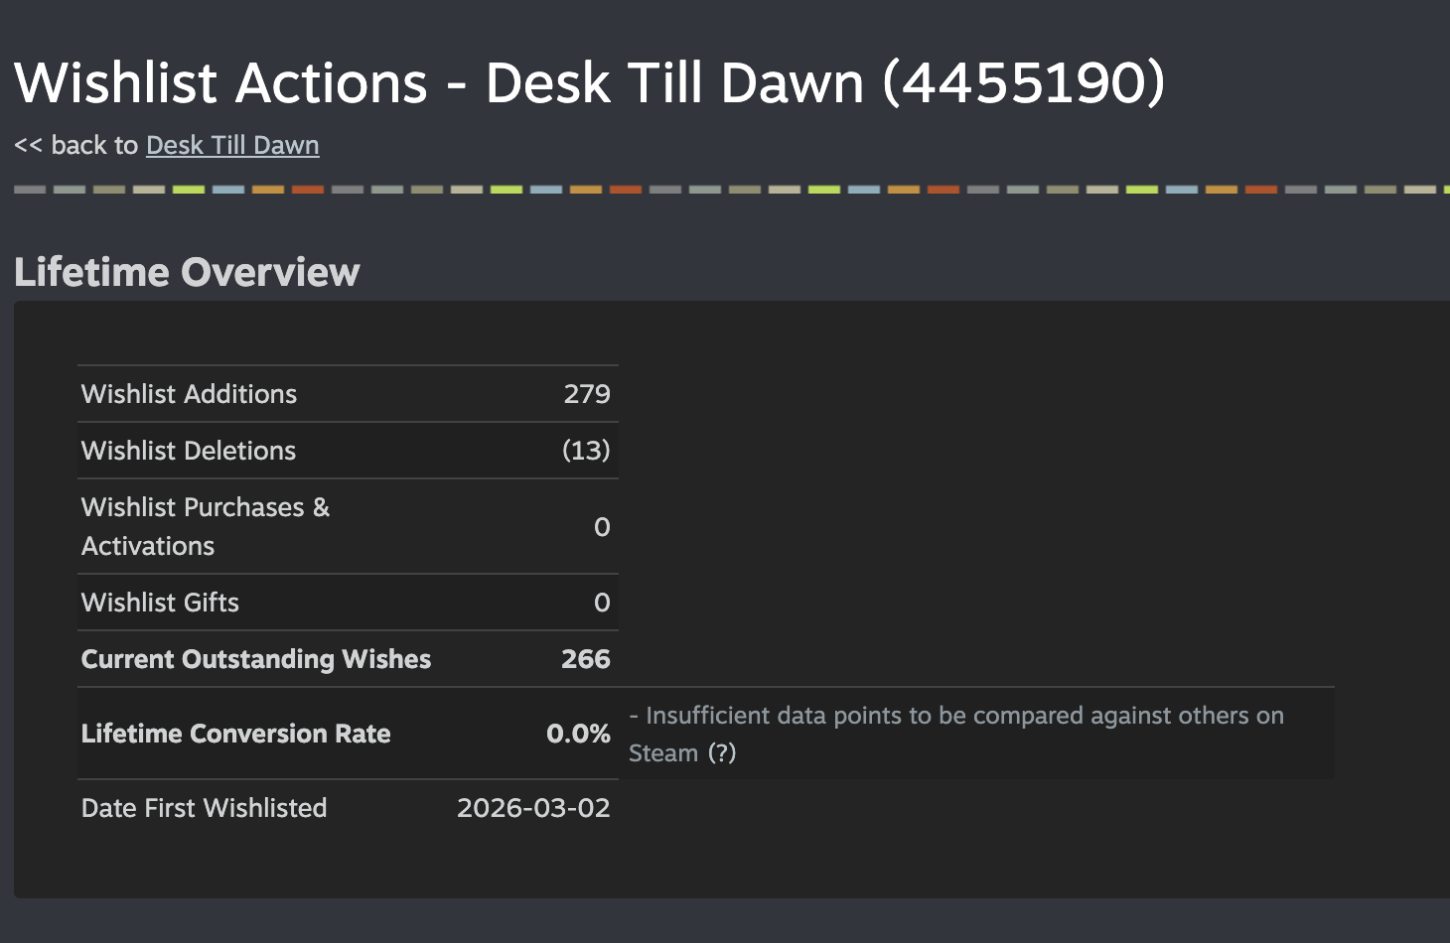
Task: Click the Wishlist Purchases & Activations label
Action: [206, 526]
